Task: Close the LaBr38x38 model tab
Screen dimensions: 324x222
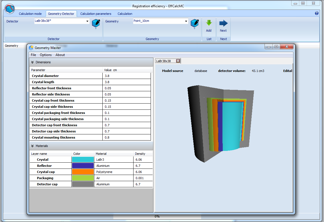Action: (x=178, y=61)
